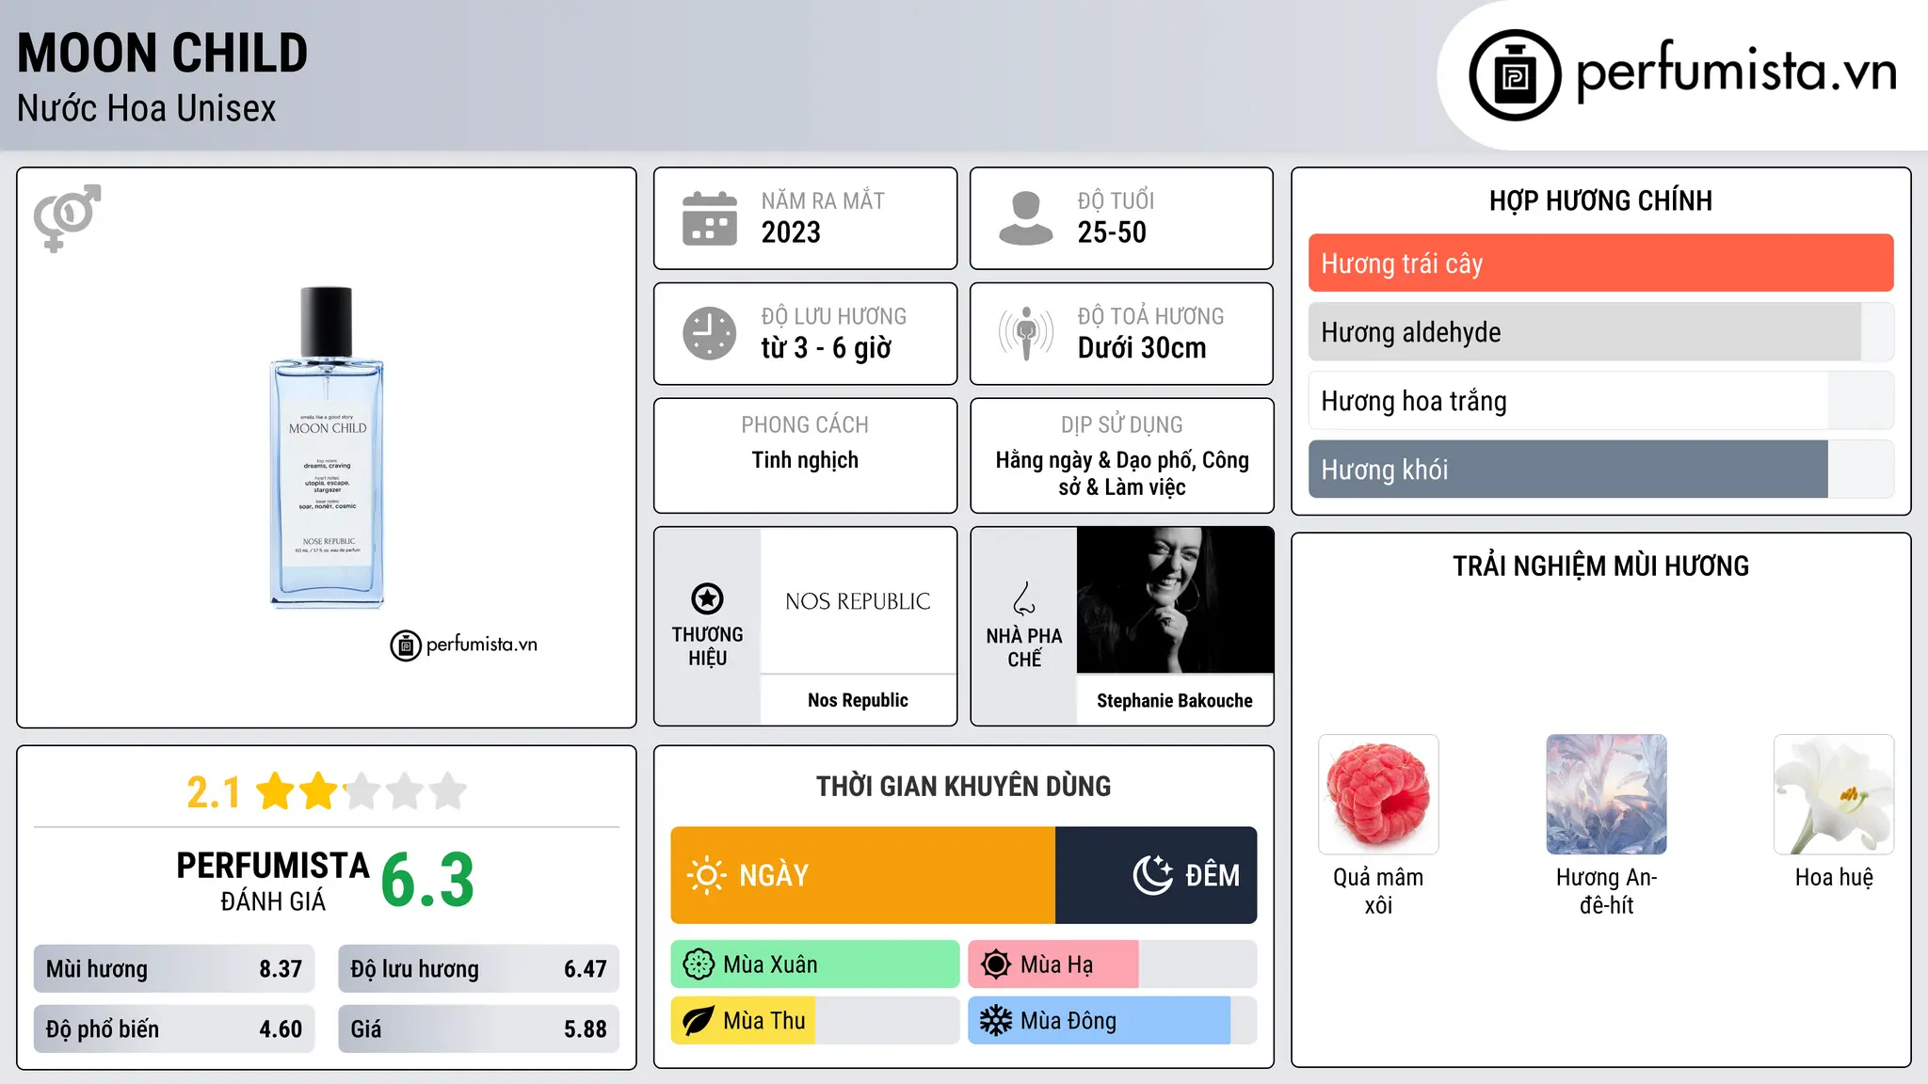Viewport: 1928px width, 1084px height.
Task: Click the perfumista.vn site name in header
Action: [x=1737, y=72]
